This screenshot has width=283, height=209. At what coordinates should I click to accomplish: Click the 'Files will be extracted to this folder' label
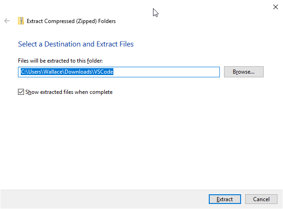60,61
